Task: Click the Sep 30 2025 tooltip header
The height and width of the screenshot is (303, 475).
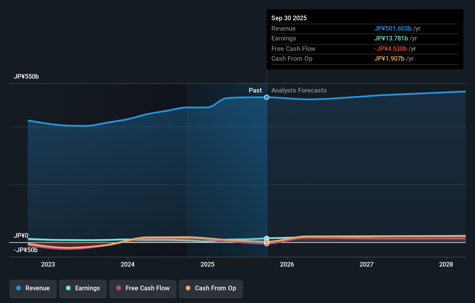Action: [x=289, y=18]
